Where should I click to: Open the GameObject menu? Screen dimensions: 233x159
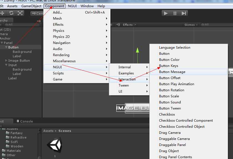(31, 6)
